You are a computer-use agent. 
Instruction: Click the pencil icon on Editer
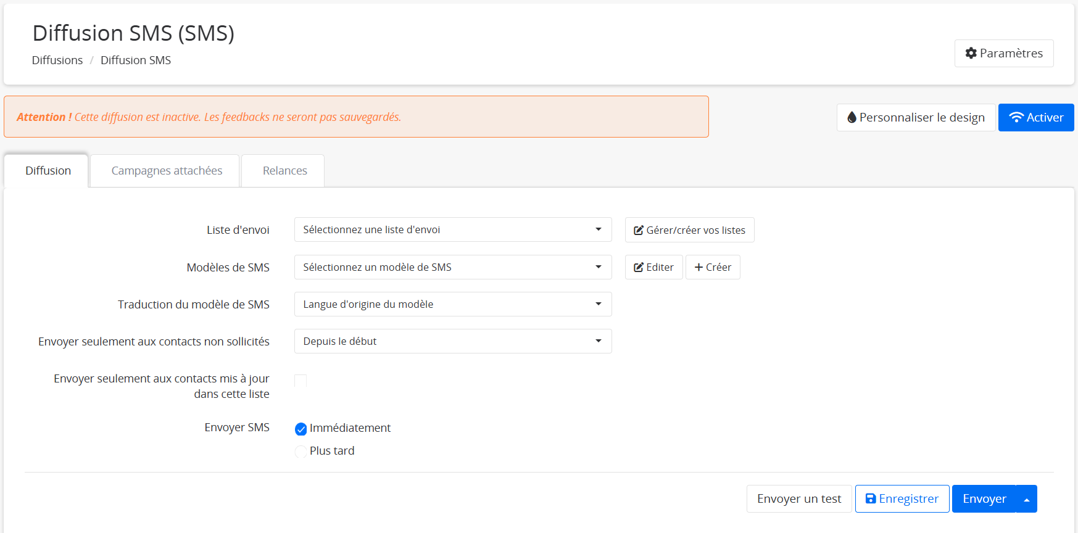639,267
